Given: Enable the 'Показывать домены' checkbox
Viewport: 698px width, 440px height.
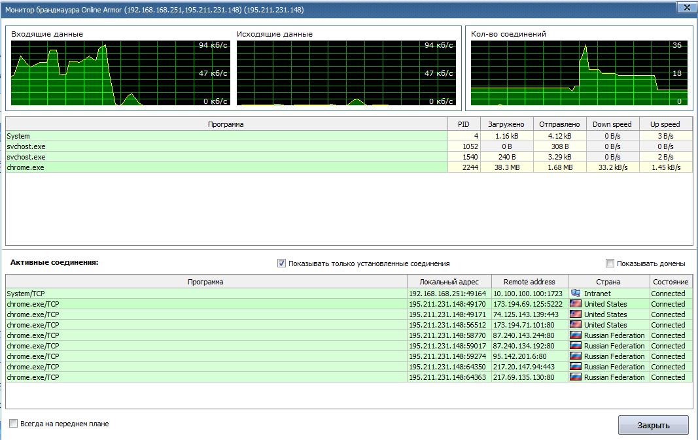Looking at the screenshot, I should pyautogui.click(x=610, y=263).
